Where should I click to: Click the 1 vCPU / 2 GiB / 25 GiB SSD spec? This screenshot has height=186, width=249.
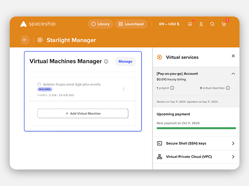[x=56, y=95]
